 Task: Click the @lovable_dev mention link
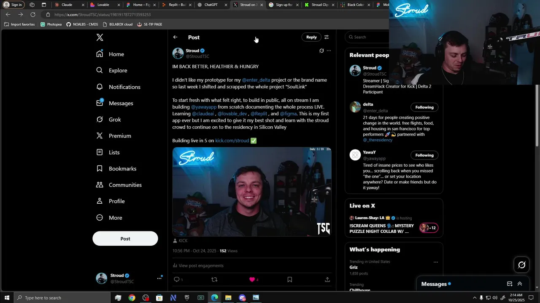tap(232, 114)
